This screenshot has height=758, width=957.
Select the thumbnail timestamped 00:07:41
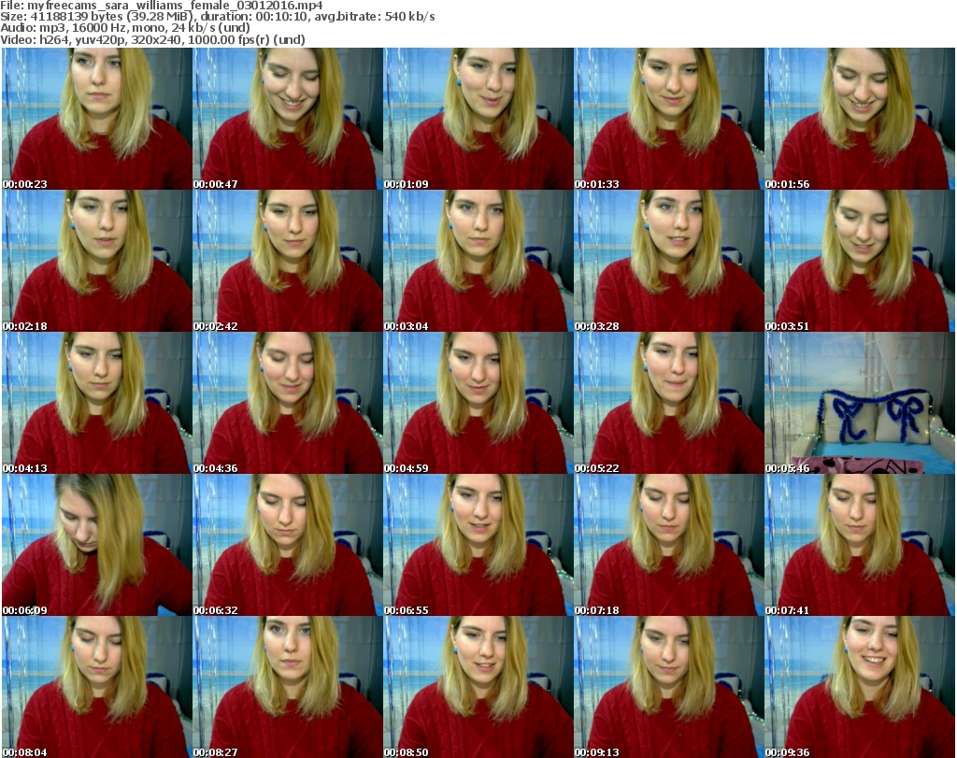coord(860,545)
